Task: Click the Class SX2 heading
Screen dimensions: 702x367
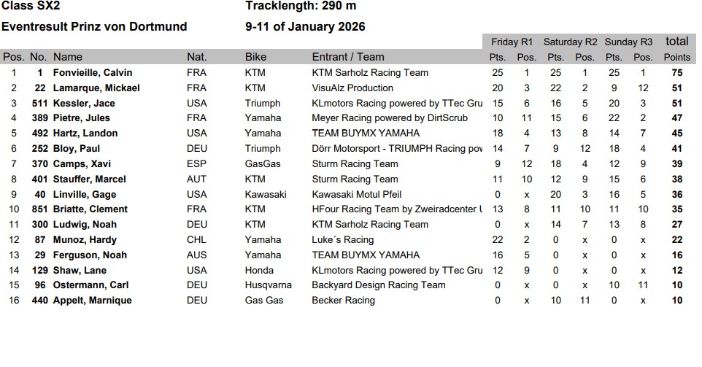Action: [x=32, y=7]
